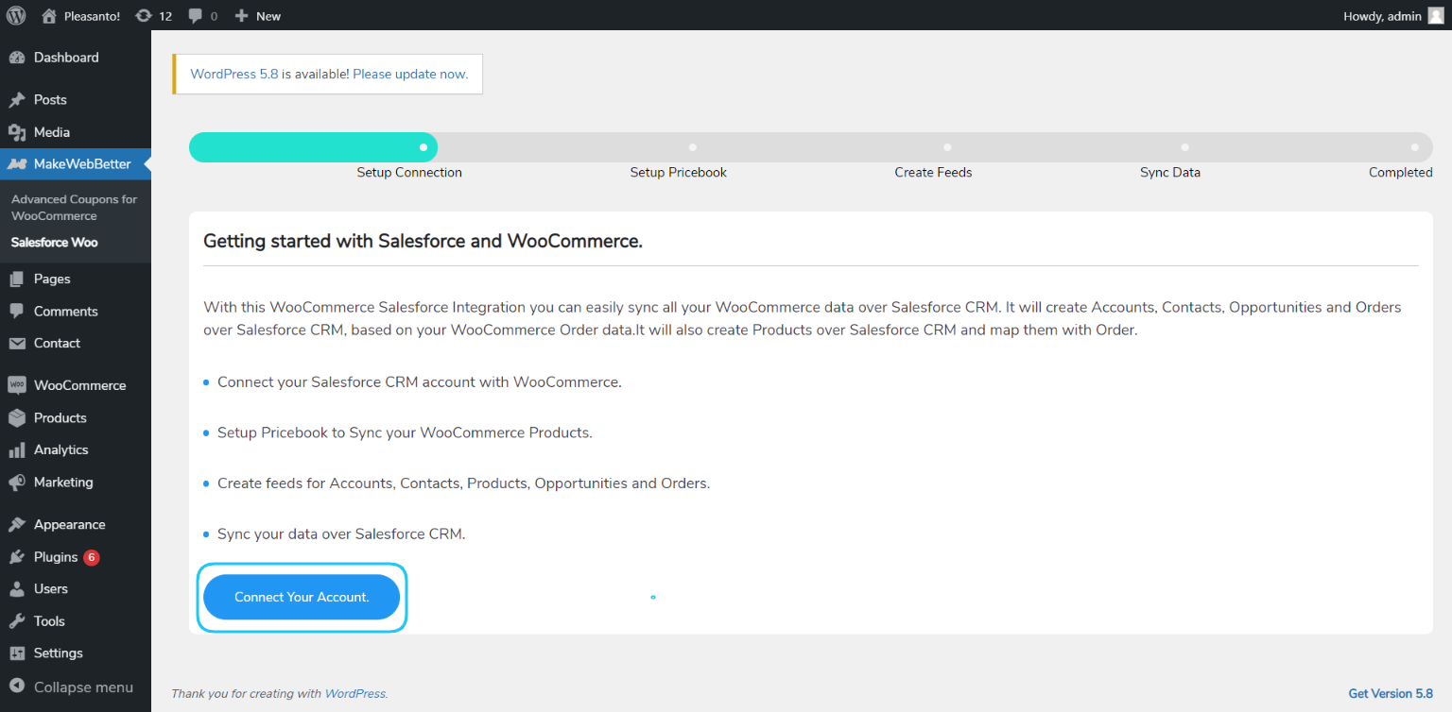Click the Completed step dot
The height and width of the screenshot is (712, 1452).
pyautogui.click(x=1414, y=147)
